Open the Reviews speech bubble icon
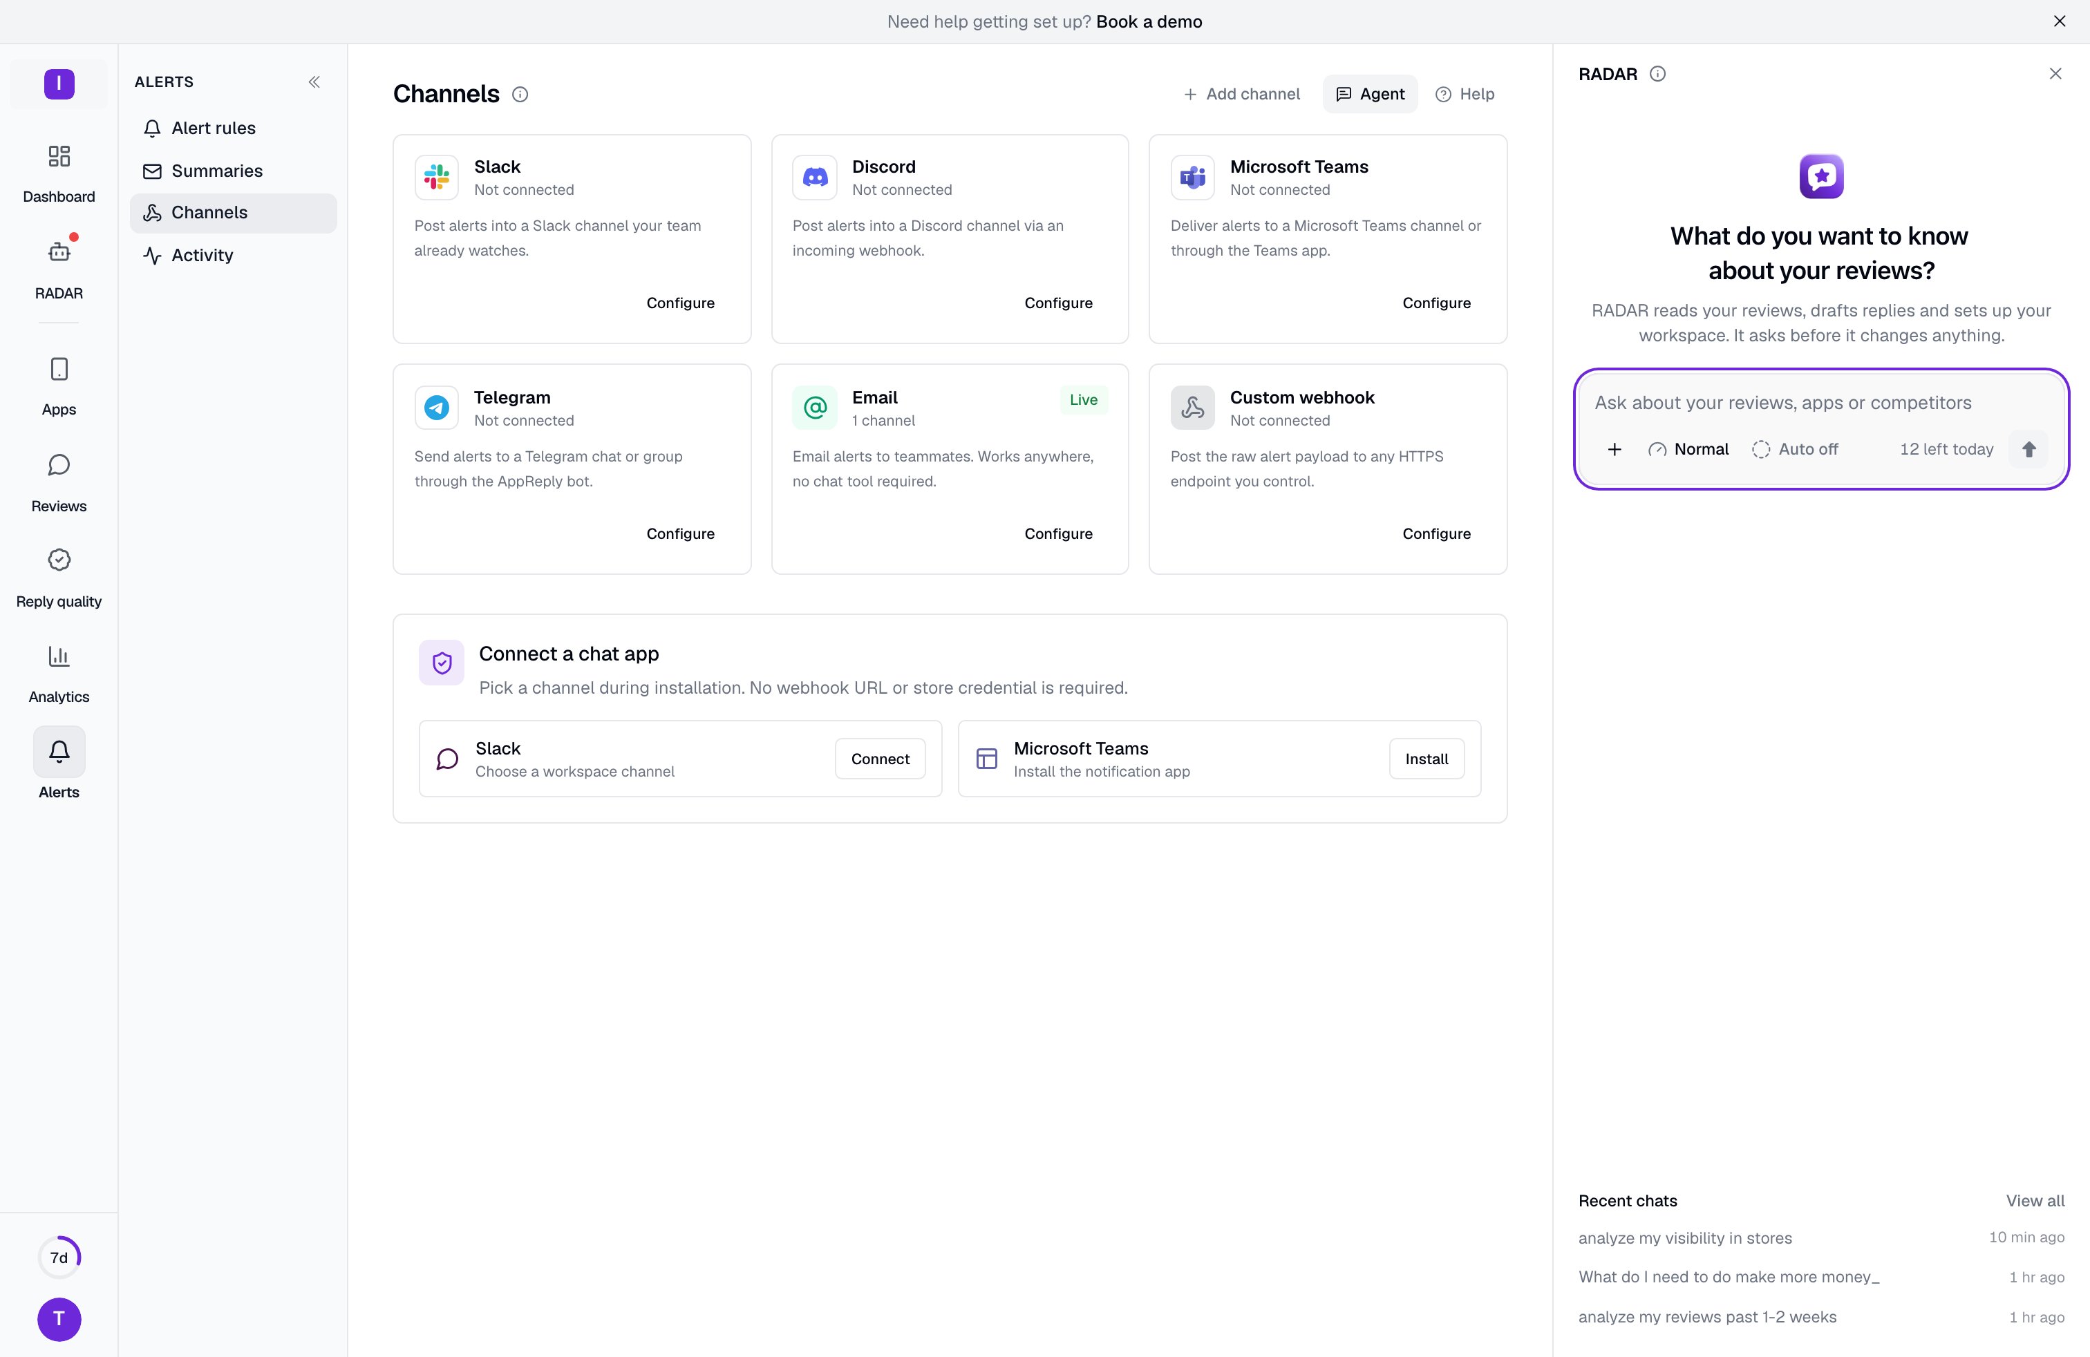2090x1357 pixels. point(59,464)
